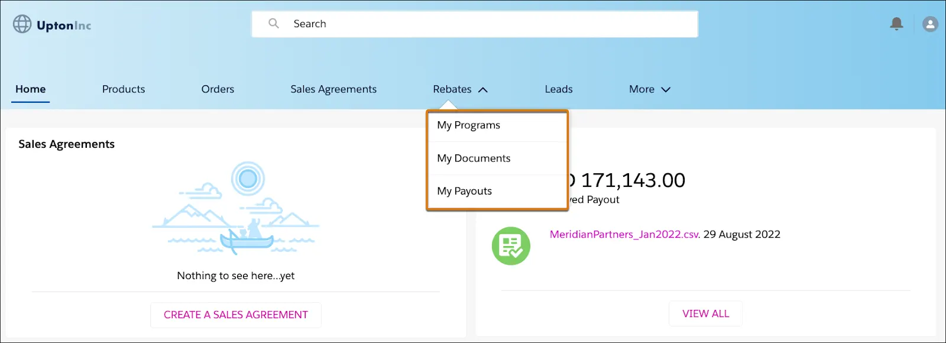
Task: Open the Products tab
Action: pos(124,89)
